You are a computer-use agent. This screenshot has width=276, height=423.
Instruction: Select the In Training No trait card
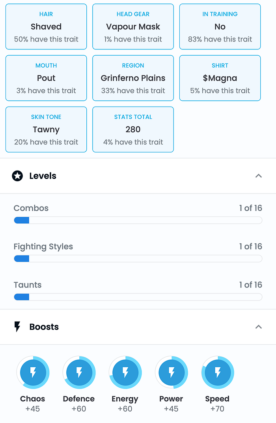pos(220,27)
